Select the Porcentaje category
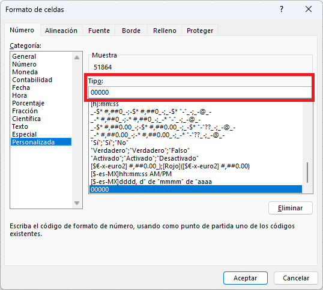This screenshot has height=290, width=323. point(41,103)
